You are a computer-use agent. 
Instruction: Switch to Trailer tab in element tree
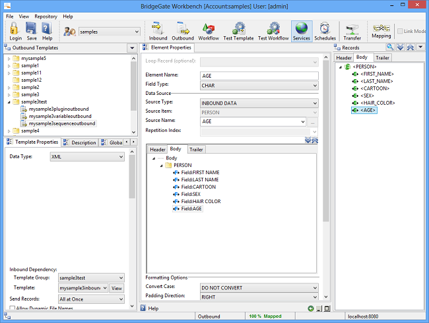[196, 150]
